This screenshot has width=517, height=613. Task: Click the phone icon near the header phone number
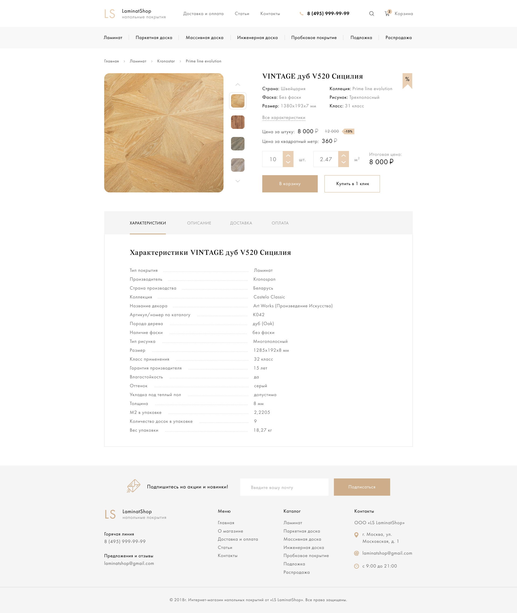click(x=301, y=13)
